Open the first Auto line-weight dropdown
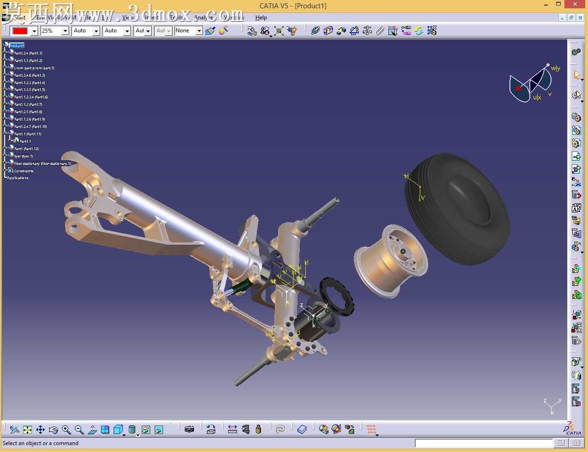Screen dimensions: 588x452 coord(97,31)
